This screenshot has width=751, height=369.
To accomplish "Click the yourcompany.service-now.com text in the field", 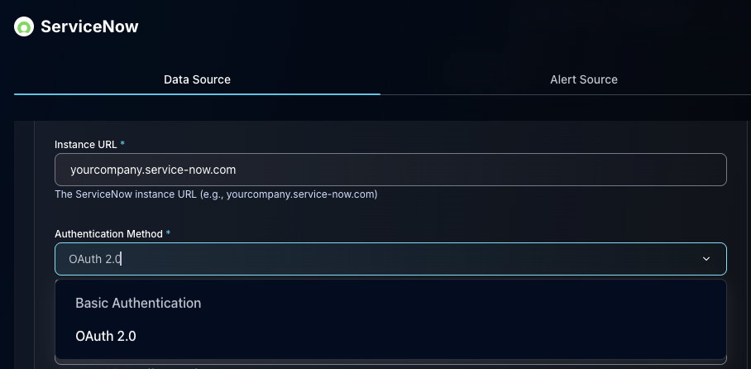I will click(153, 170).
